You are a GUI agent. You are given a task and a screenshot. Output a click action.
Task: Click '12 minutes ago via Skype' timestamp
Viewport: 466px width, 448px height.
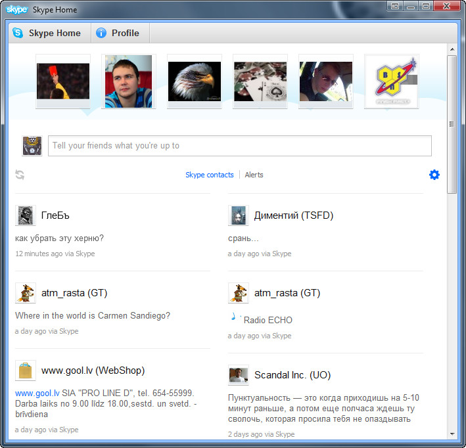[55, 254]
